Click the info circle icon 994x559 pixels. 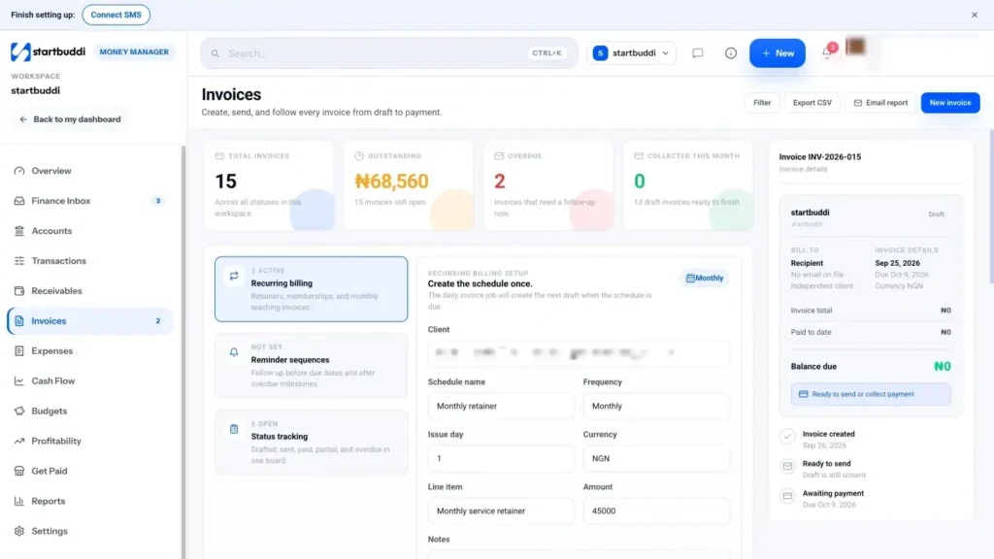pyautogui.click(x=730, y=53)
